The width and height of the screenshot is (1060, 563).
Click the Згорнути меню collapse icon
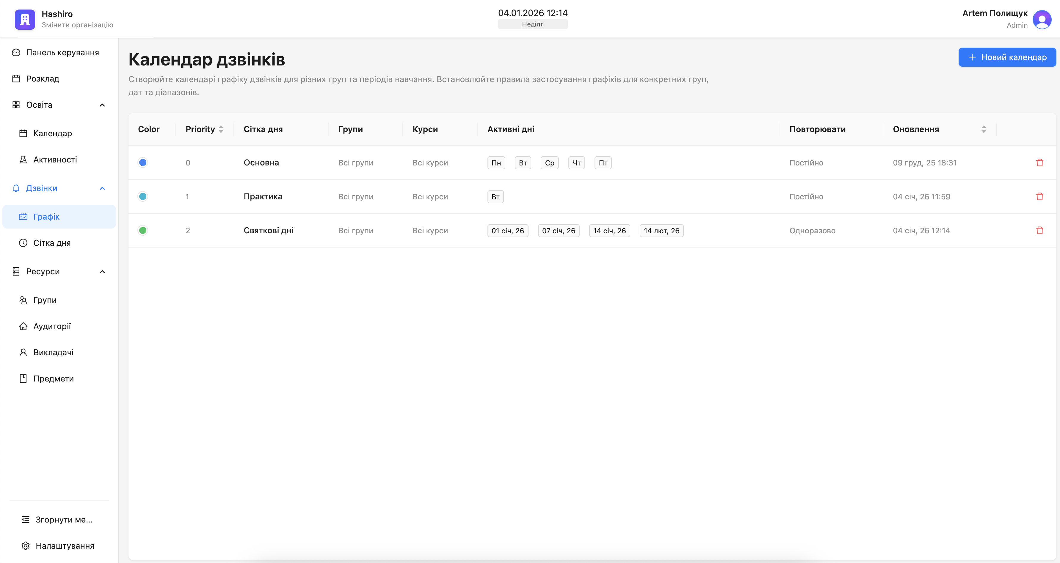(26, 519)
